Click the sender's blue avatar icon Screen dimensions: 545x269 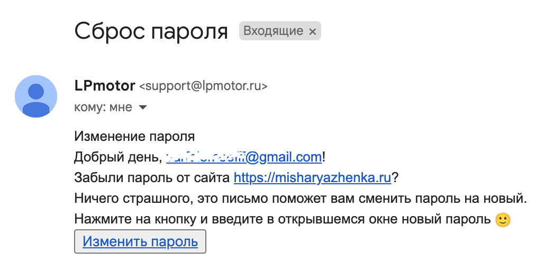point(36,96)
